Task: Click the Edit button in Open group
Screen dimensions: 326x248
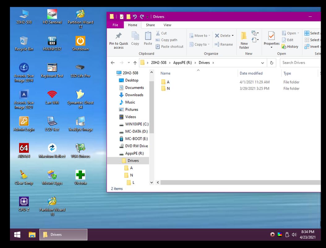Action: (x=288, y=40)
